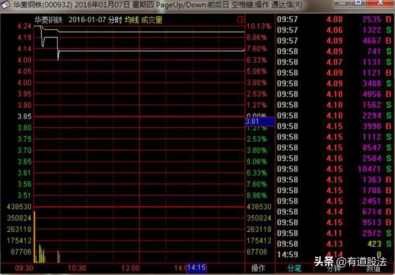Select the trade row with volume 2451
The image size is (395, 275).
(335, 201)
